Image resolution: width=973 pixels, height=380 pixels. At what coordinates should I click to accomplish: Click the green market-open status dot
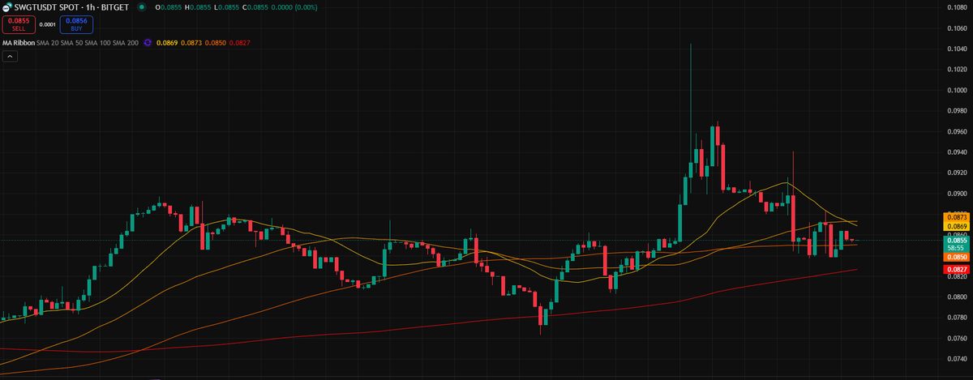[x=143, y=7]
